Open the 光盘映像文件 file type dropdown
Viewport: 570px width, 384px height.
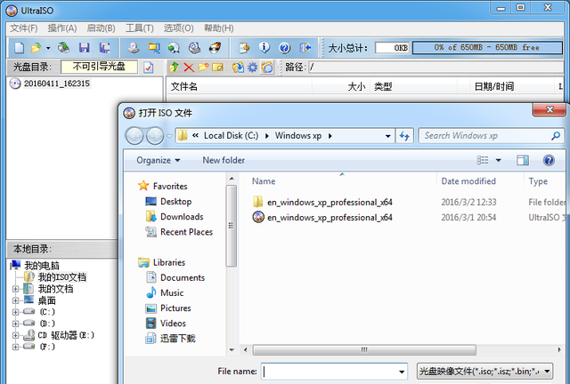coord(484,372)
